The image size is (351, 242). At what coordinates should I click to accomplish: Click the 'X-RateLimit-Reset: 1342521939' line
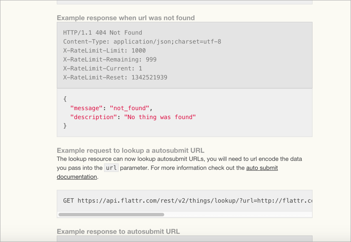tap(115, 78)
